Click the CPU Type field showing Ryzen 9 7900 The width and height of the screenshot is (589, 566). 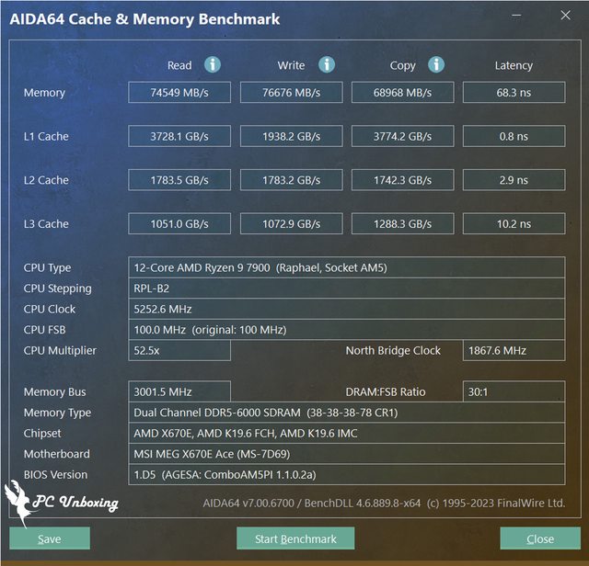346,268
